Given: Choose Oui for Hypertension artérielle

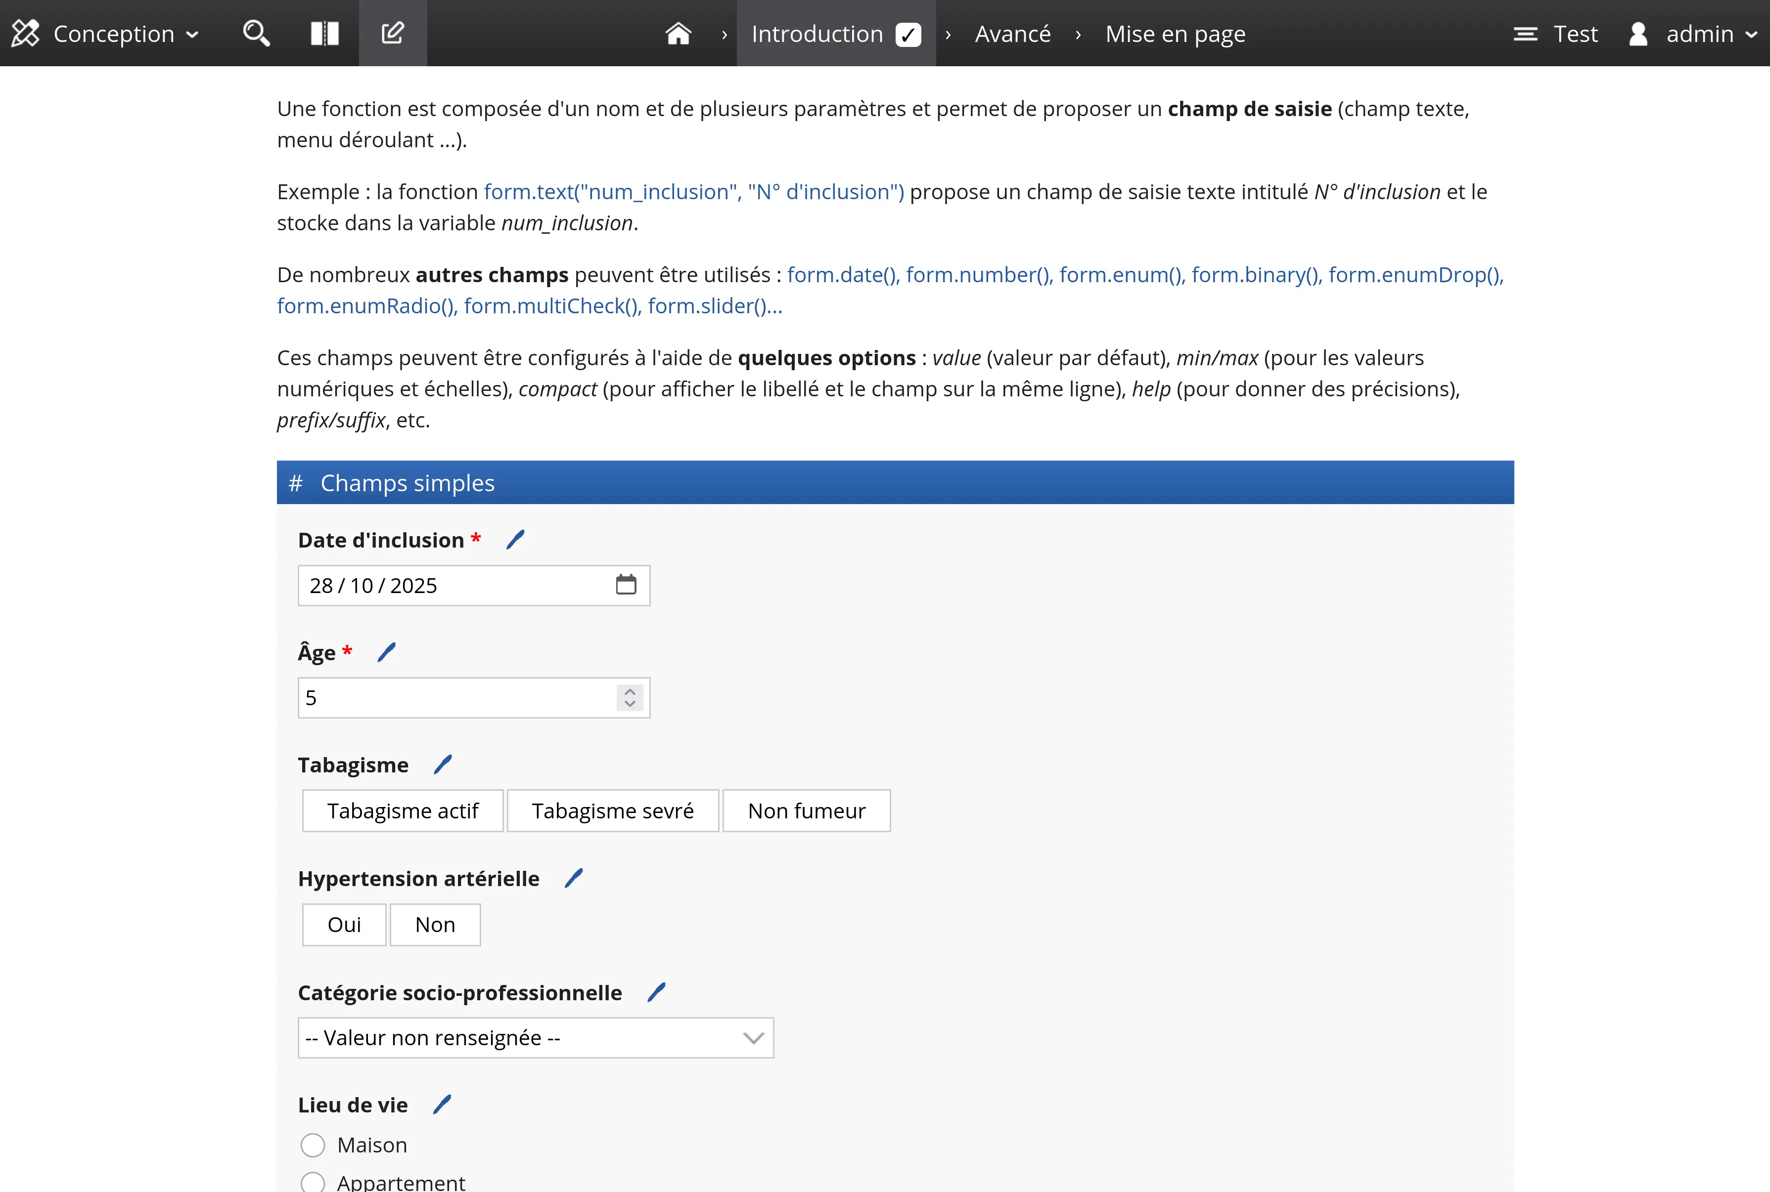Looking at the screenshot, I should click(x=344, y=925).
